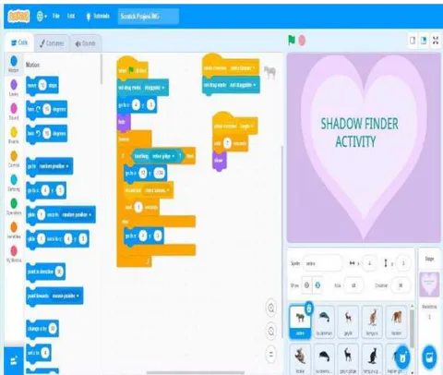Zoom out on the script workspace
Screen dimensions: 443x375
tap(271, 332)
